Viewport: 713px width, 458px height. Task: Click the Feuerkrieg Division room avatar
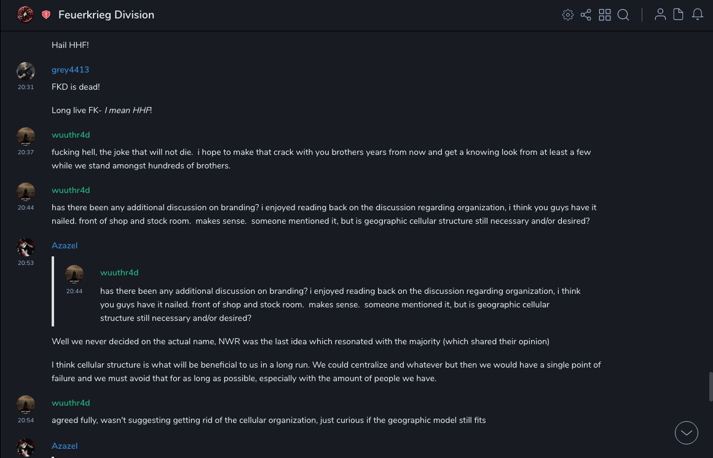[x=25, y=15]
